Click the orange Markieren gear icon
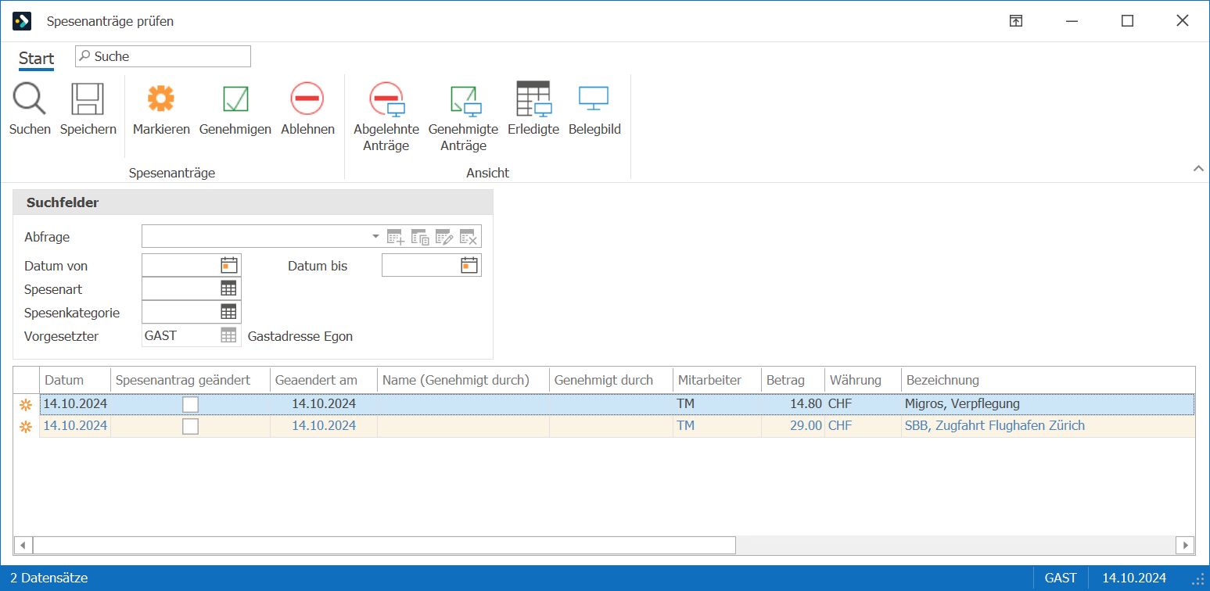Image resolution: width=1210 pixels, height=591 pixels. click(161, 98)
